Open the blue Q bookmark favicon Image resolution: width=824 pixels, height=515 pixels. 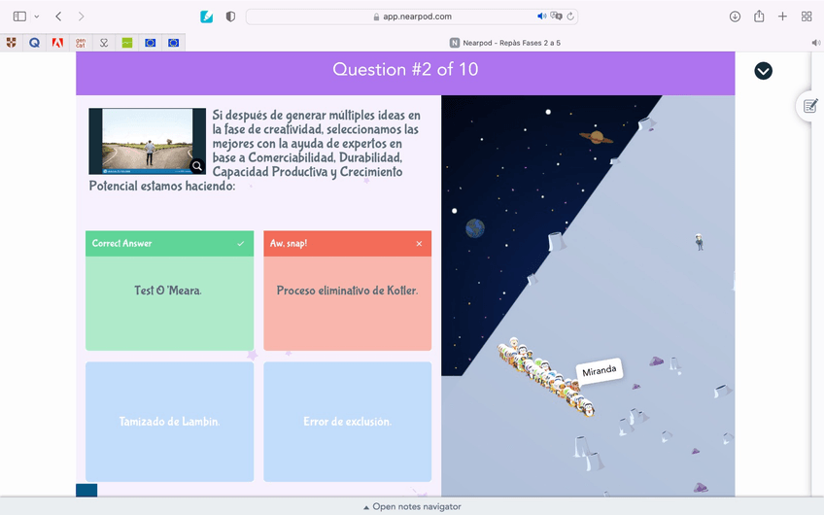(34, 43)
